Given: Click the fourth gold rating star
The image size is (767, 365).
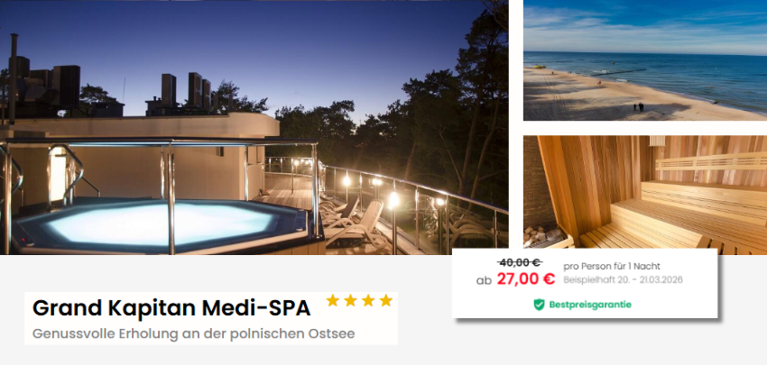Looking at the screenshot, I should pyautogui.click(x=386, y=300).
